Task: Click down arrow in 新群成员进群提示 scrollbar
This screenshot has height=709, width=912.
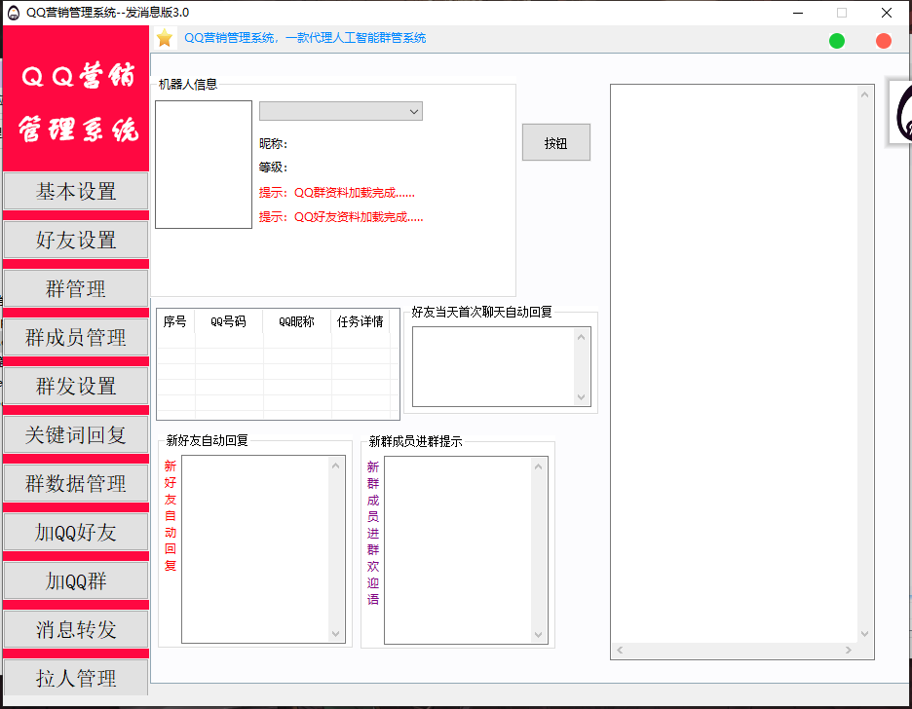Action: click(x=538, y=635)
